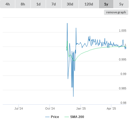This screenshot has width=129, height=124.
Task: Choose the 1d time range tab
Action: pos(38,4)
